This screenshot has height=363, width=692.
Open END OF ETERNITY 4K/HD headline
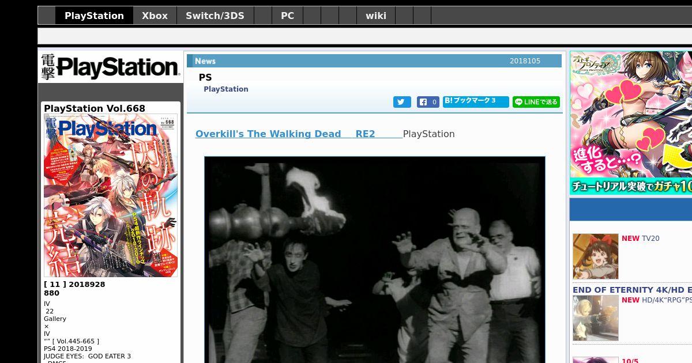point(632,290)
